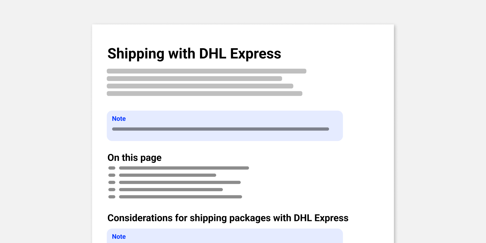Click the third bullet marker in On this page list
The width and height of the screenshot is (486, 243).
[112, 182]
